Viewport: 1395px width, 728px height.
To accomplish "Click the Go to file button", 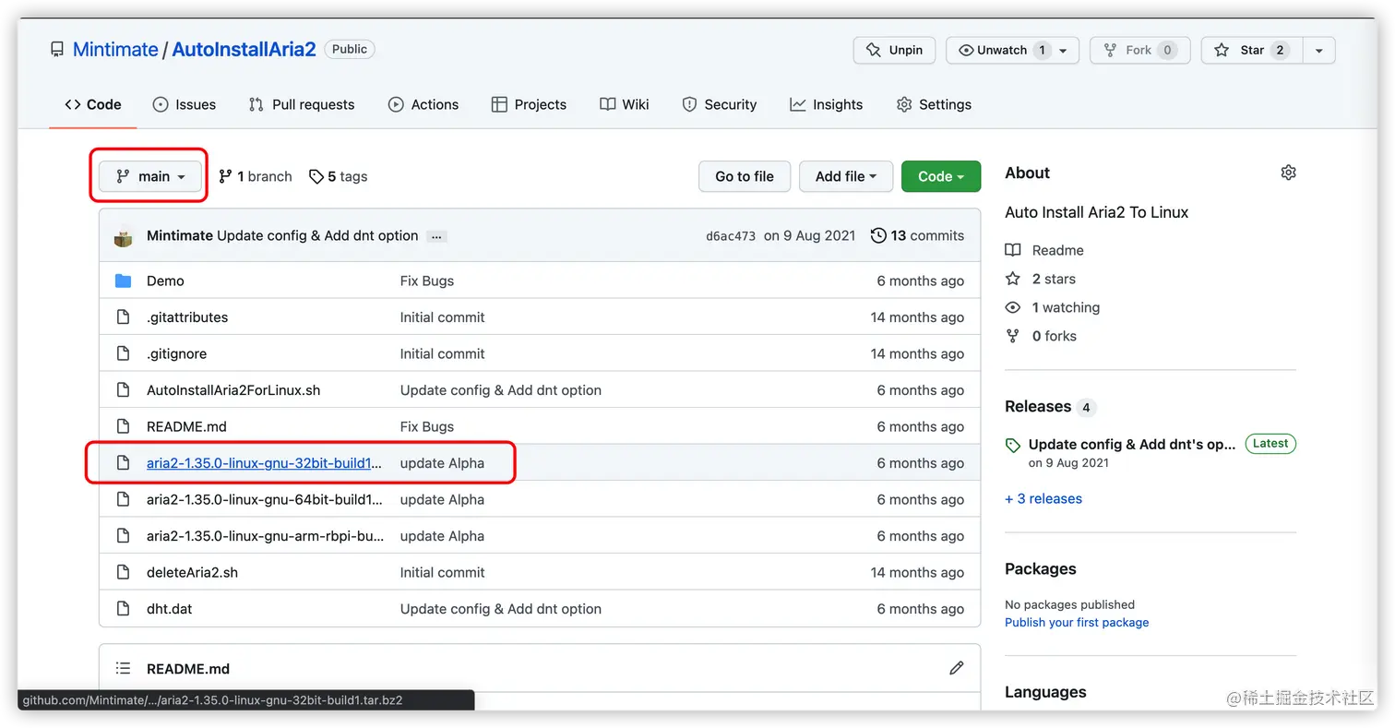I will click(744, 176).
